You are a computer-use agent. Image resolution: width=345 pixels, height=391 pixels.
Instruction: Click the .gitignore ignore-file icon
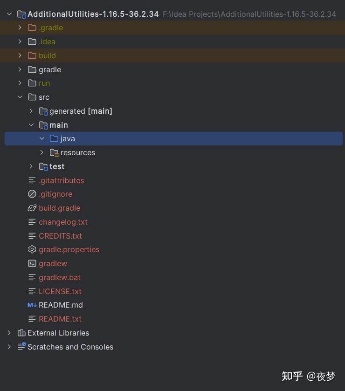coord(32,194)
